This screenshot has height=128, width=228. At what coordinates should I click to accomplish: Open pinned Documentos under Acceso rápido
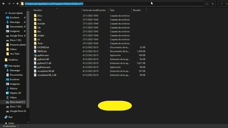coord(16,27)
